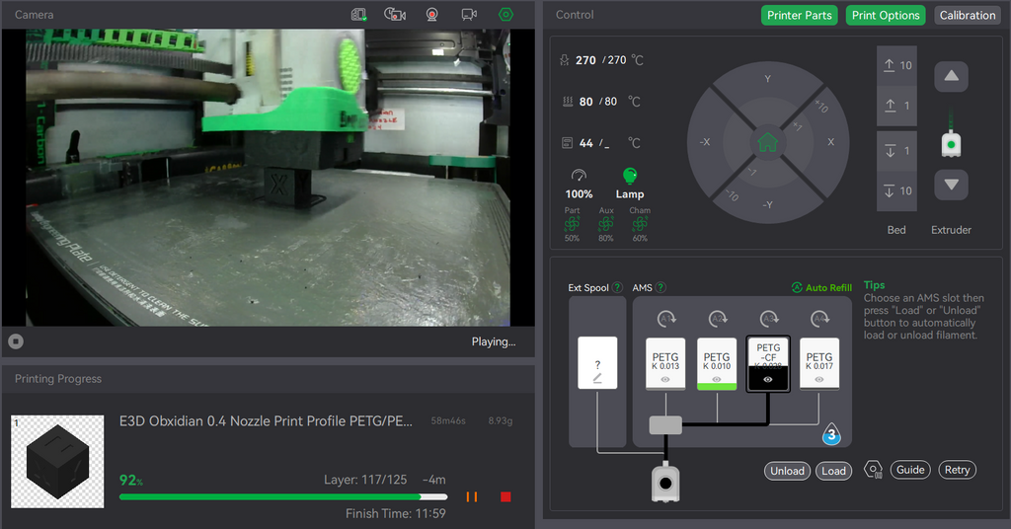1011x529 pixels.
Task: Toggle the Cham chamber fan
Action: click(640, 226)
